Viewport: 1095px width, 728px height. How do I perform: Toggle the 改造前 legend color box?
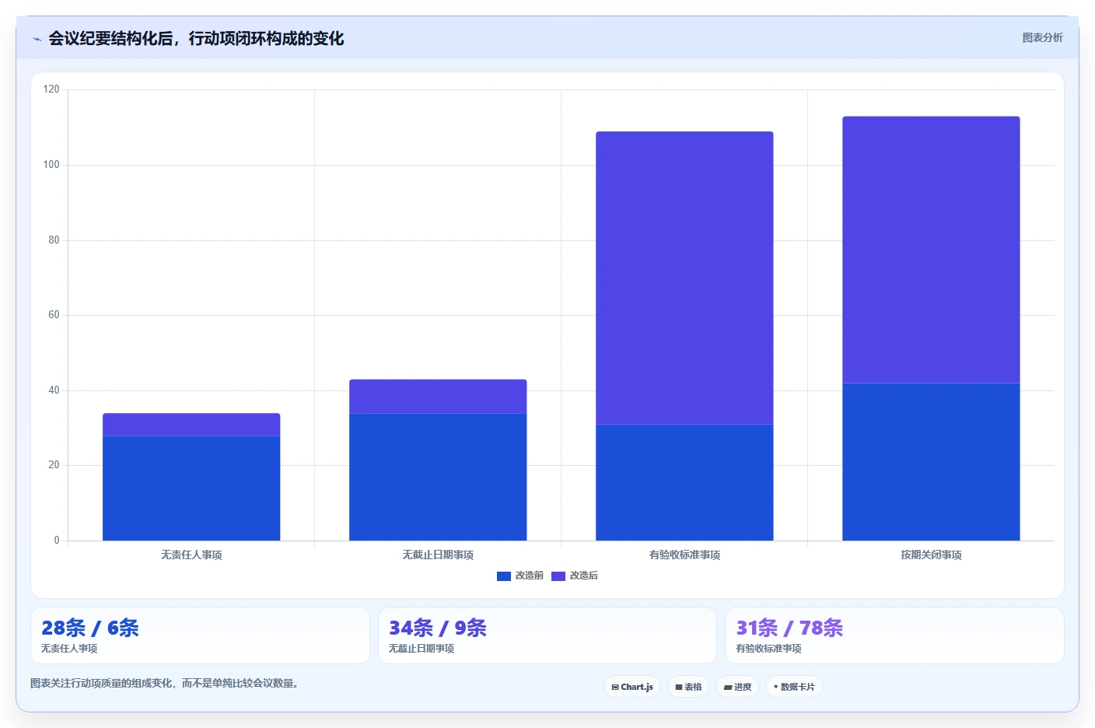click(504, 576)
